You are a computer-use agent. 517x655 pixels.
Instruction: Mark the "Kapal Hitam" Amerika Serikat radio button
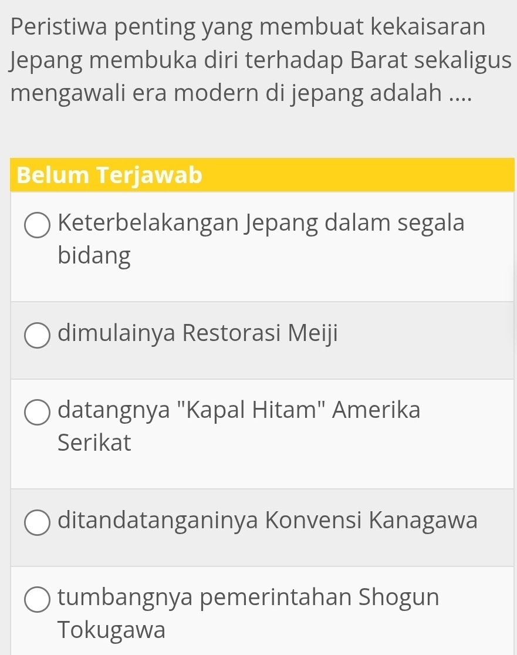click(x=38, y=413)
